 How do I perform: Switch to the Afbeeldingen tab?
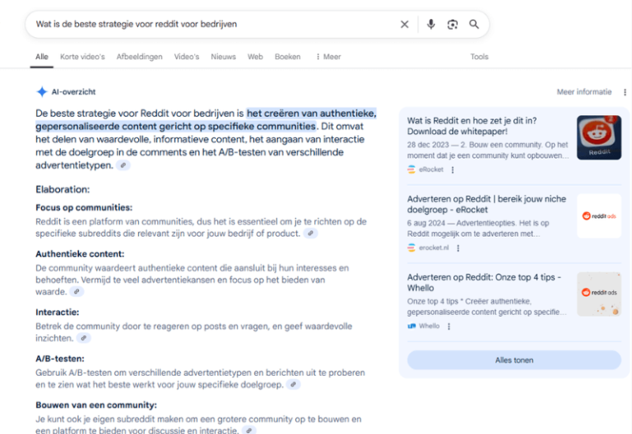click(x=139, y=57)
